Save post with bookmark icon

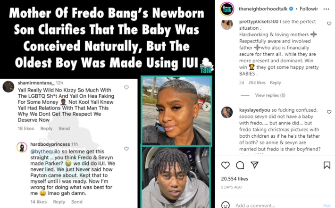(x=327, y=165)
